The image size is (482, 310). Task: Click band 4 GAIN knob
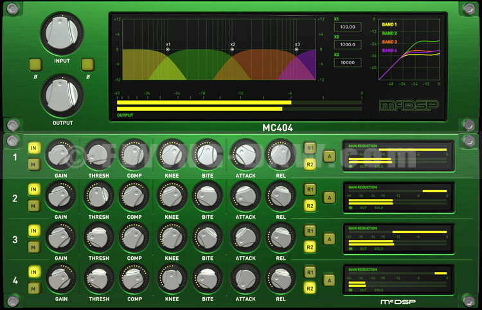tap(60, 279)
